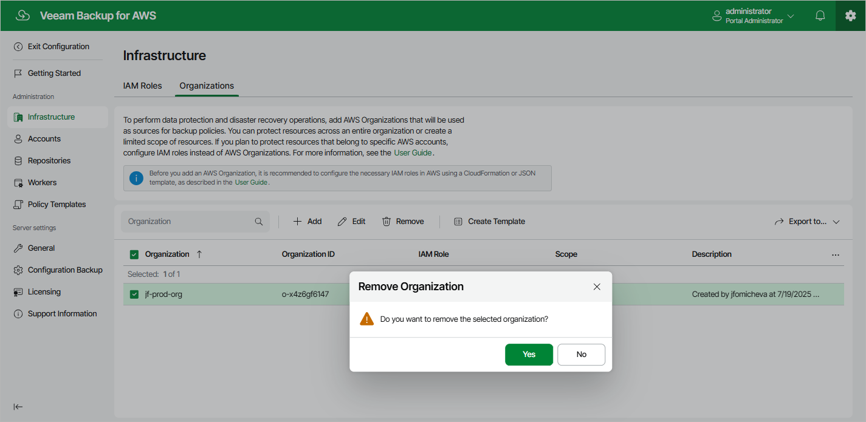Screen dimensions: 866x422
Task: Click the Veeam cloud logo icon
Action: (23, 16)
